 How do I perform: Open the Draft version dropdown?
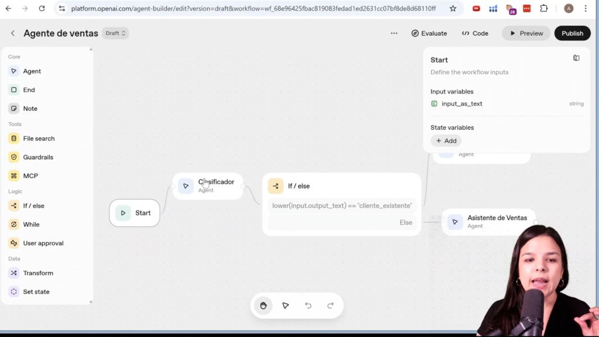(115, 33)
